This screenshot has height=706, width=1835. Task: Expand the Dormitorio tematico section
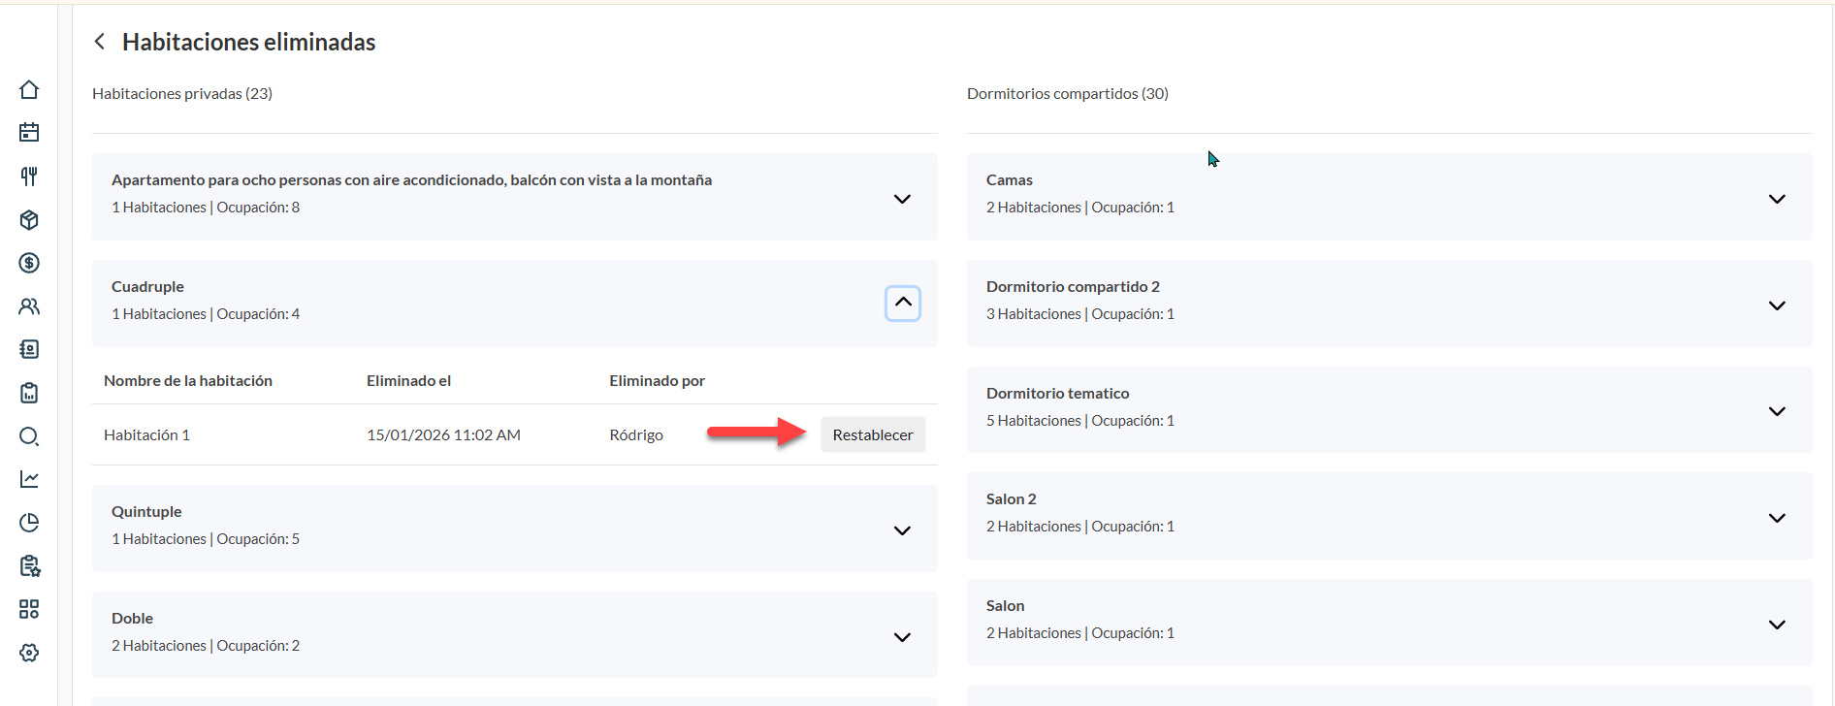coord(1776,411)
